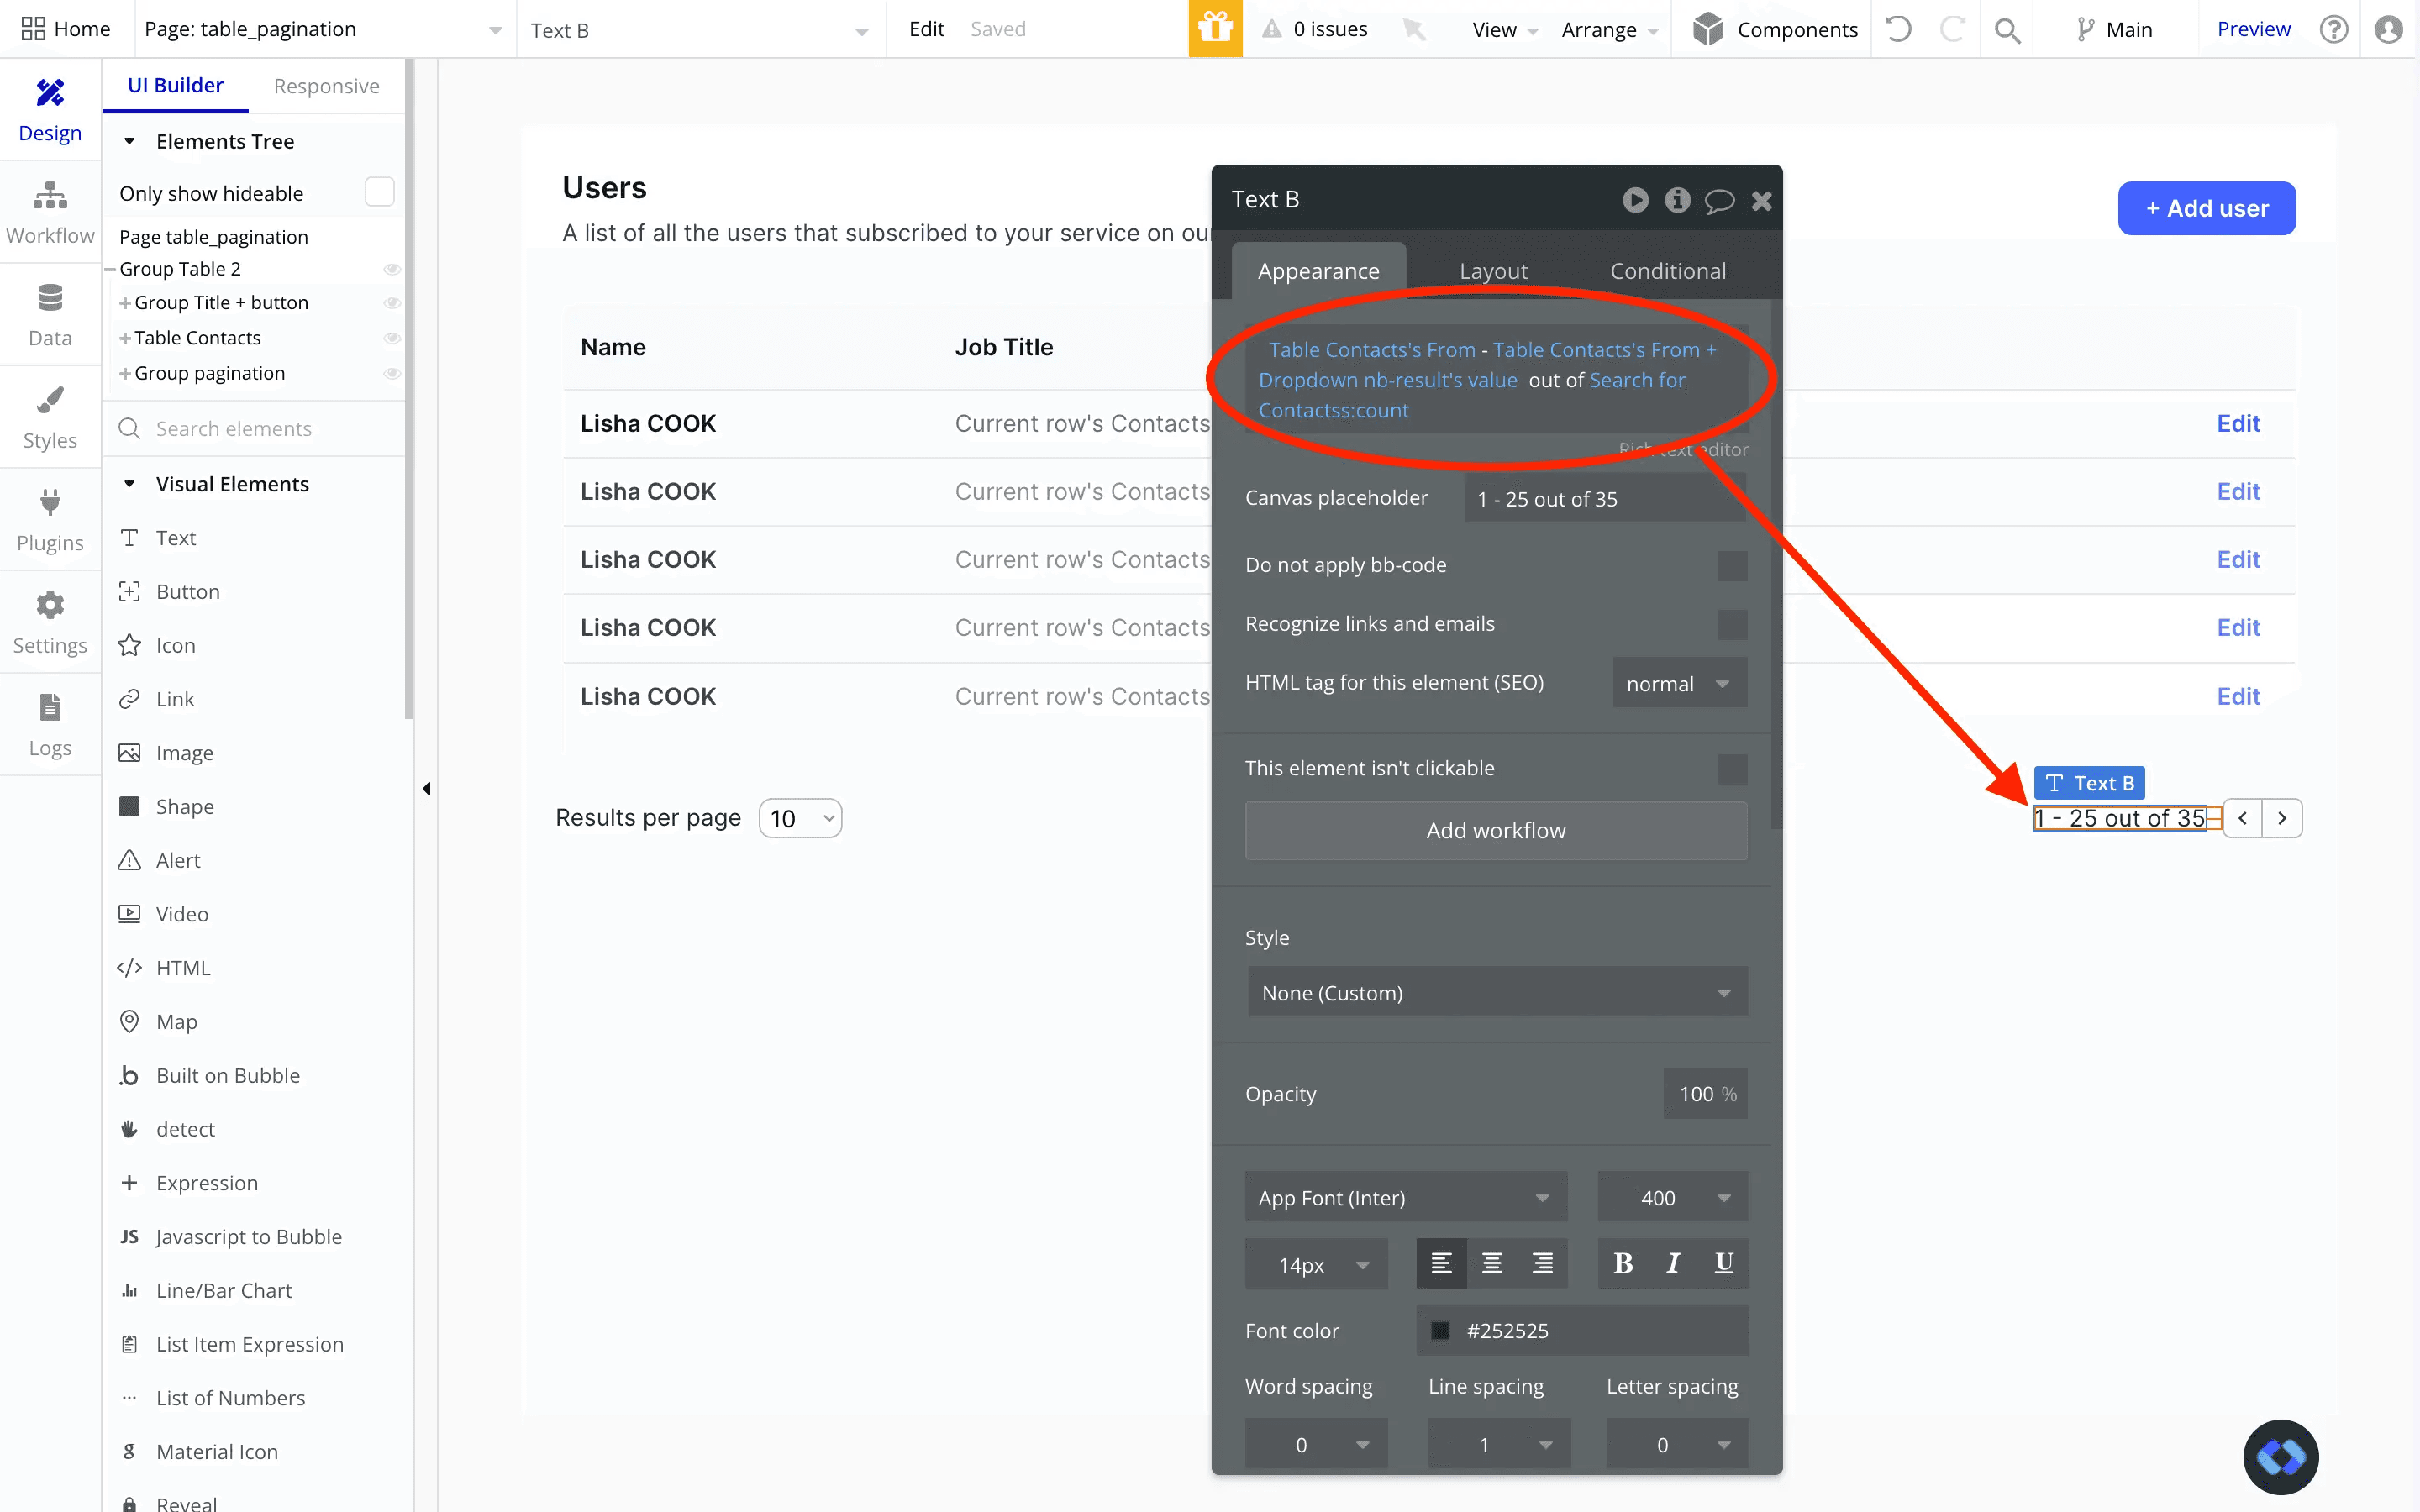The width and height of the screenshot is (2420, 1512).
Task: Toggle visibility eye for Group pagination
Action: coord(392,373)
